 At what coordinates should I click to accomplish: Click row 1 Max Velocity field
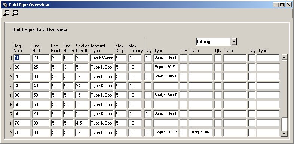coord(135,58)
